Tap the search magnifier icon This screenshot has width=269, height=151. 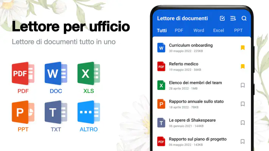point(244,18)
